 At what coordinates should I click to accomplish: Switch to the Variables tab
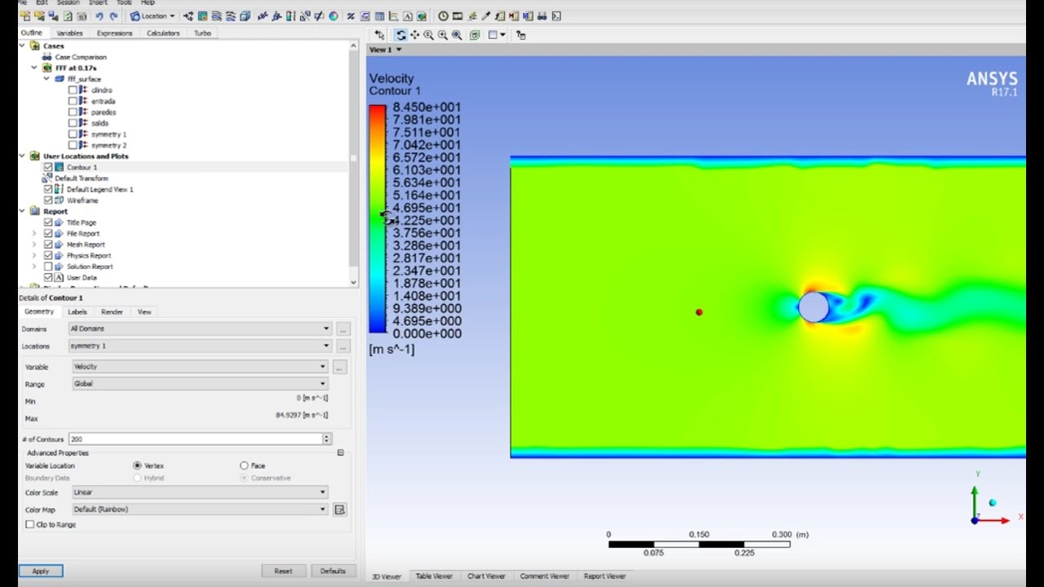coord(69,33)
